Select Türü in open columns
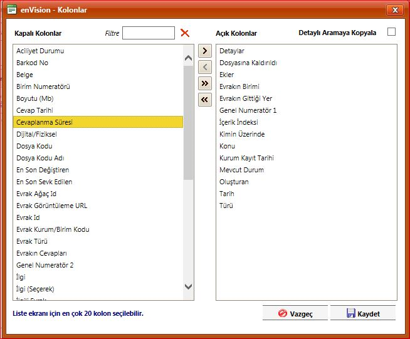410x339 pixels. click(307, 206)
